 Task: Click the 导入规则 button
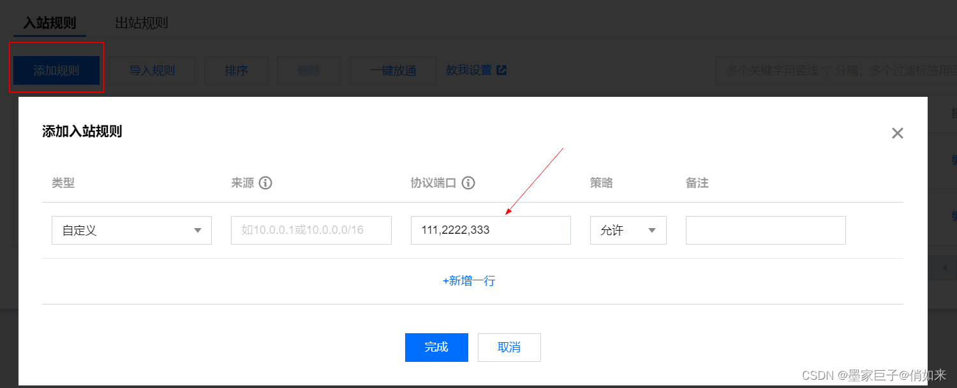pyautogui.click(x=152, y=70)
